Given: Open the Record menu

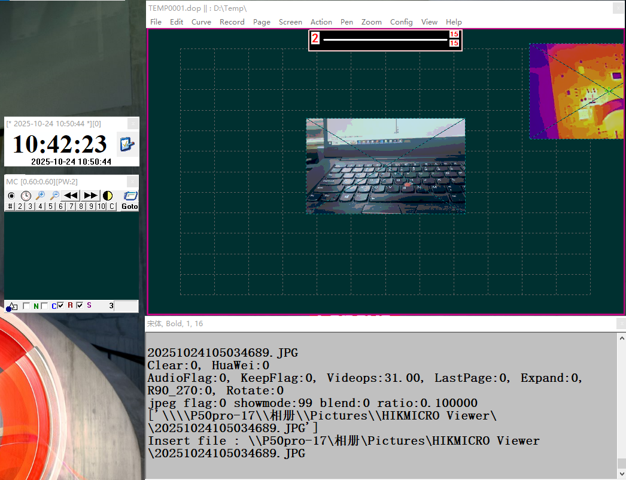Looking at the screenshot, I should click(232, 22).
